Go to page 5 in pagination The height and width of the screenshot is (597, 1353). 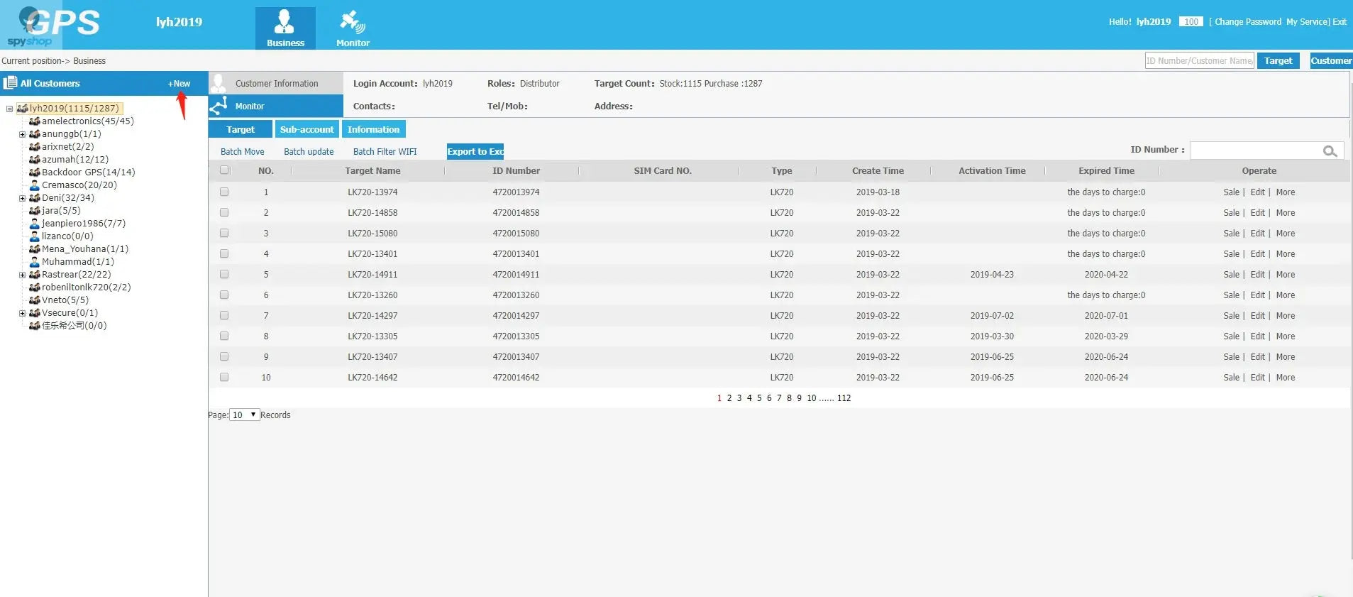(759, 398)
